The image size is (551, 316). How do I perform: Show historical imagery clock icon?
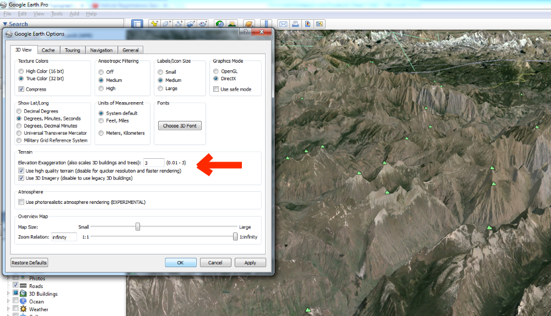[x=220, y=24]
